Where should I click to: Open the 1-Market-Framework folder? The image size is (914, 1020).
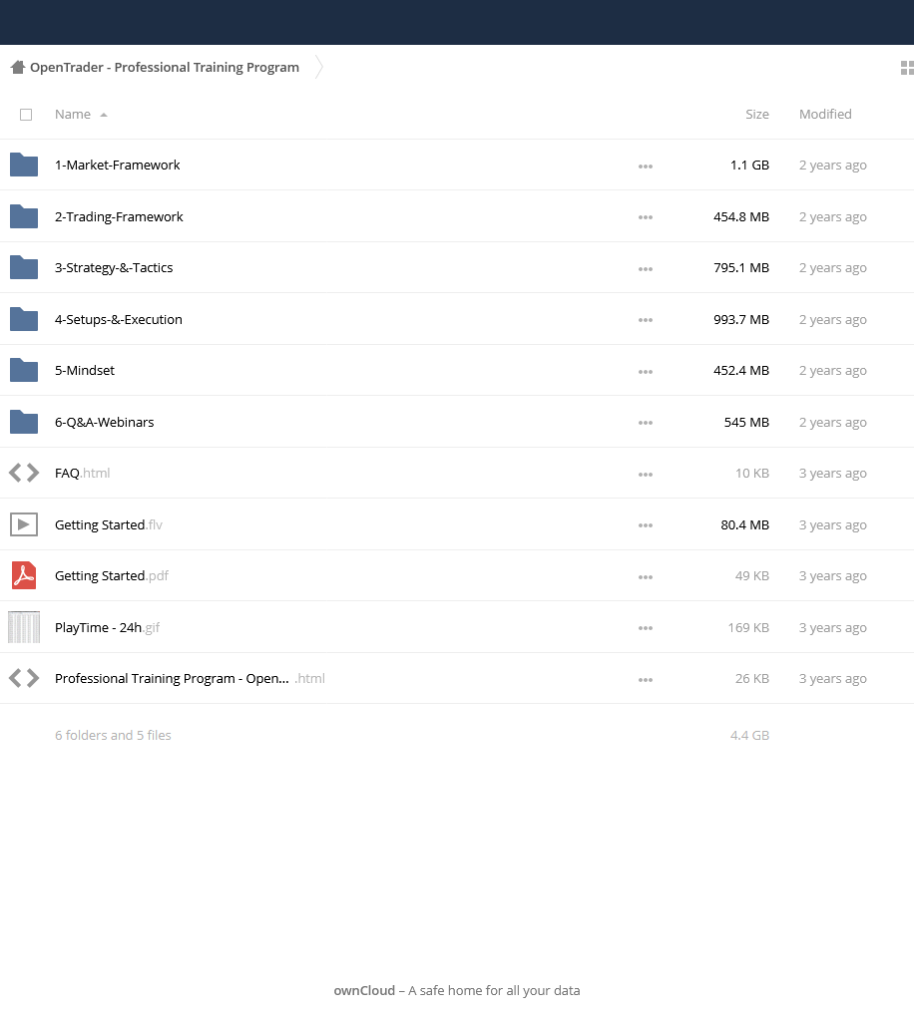(x=117, y=166)
